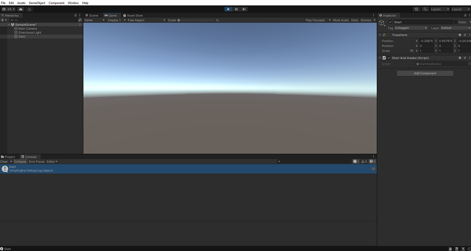This screenshot has width=471, height=251.
Task: Open the Layers dropdown in the toolbar
Action: [x=440, y=9]
